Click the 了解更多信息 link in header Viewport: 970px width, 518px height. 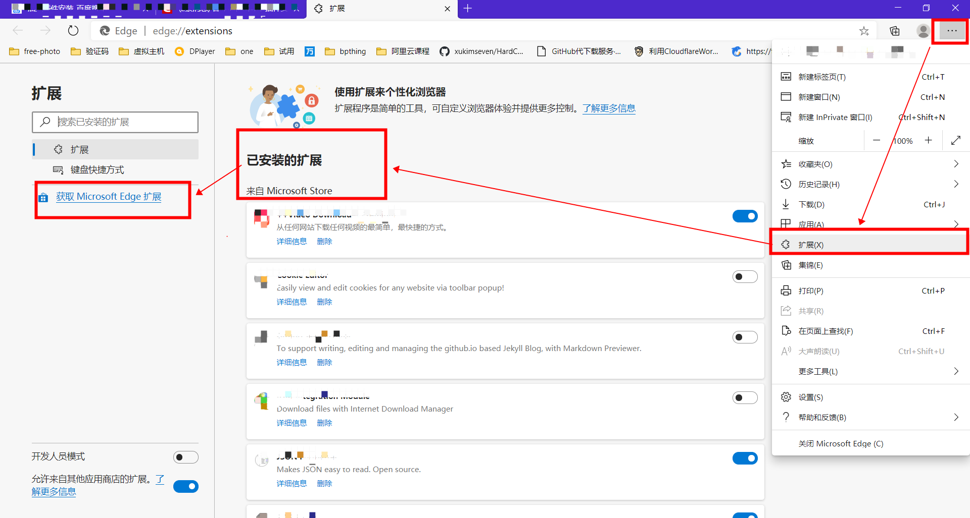(609, 108)
